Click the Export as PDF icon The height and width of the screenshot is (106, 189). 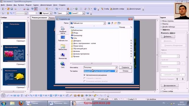(x=24, y=9)
